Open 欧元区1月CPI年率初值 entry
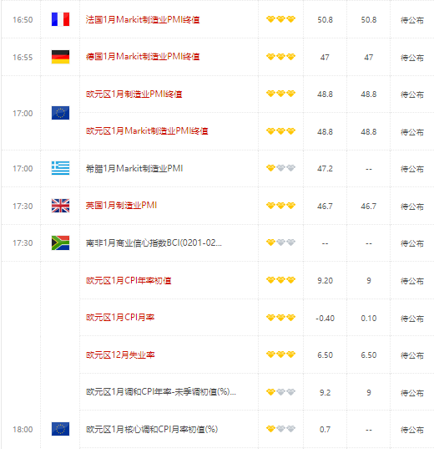The height and width of the screenshot is (449, 434). click(129, 280)
